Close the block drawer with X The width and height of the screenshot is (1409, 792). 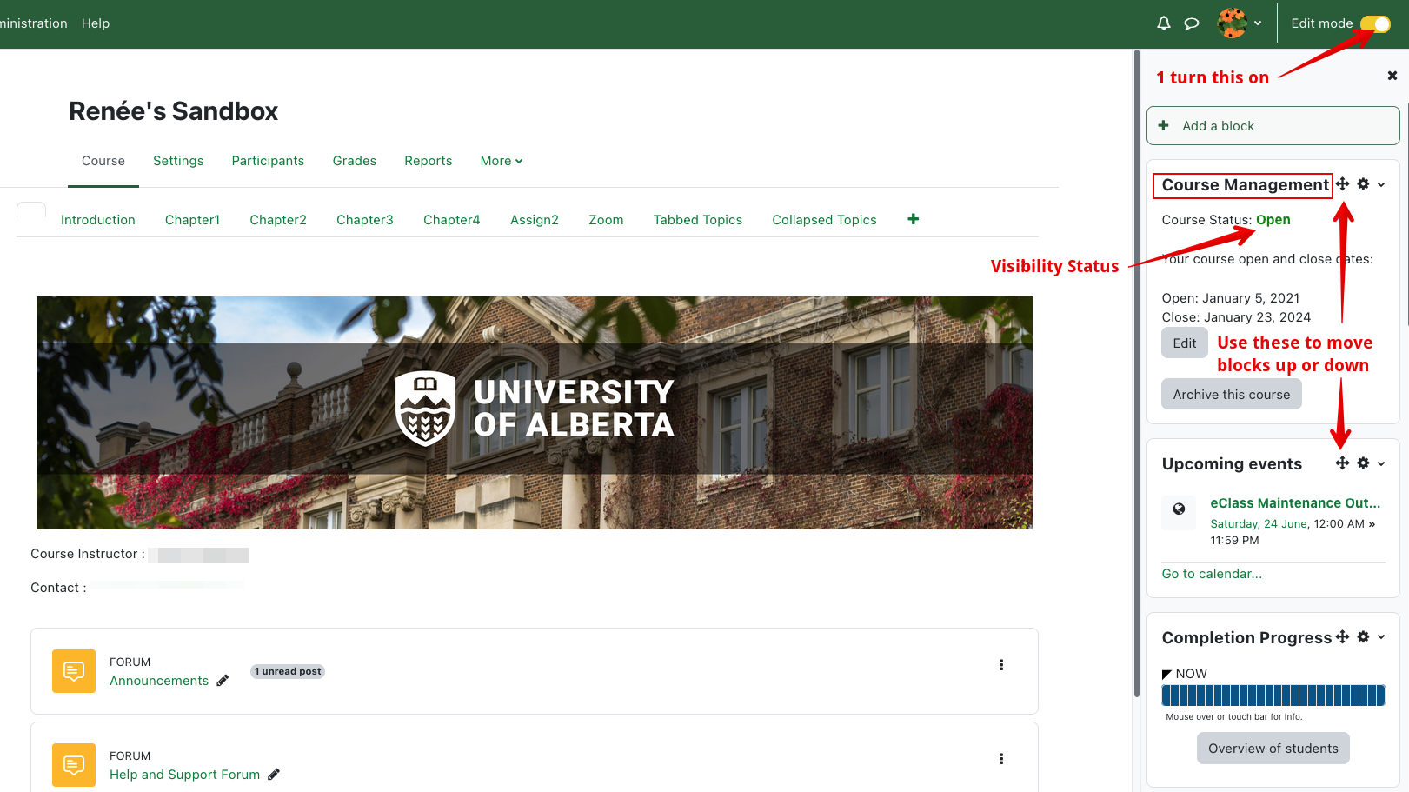pyautogui.click(x=1392, y=76)
